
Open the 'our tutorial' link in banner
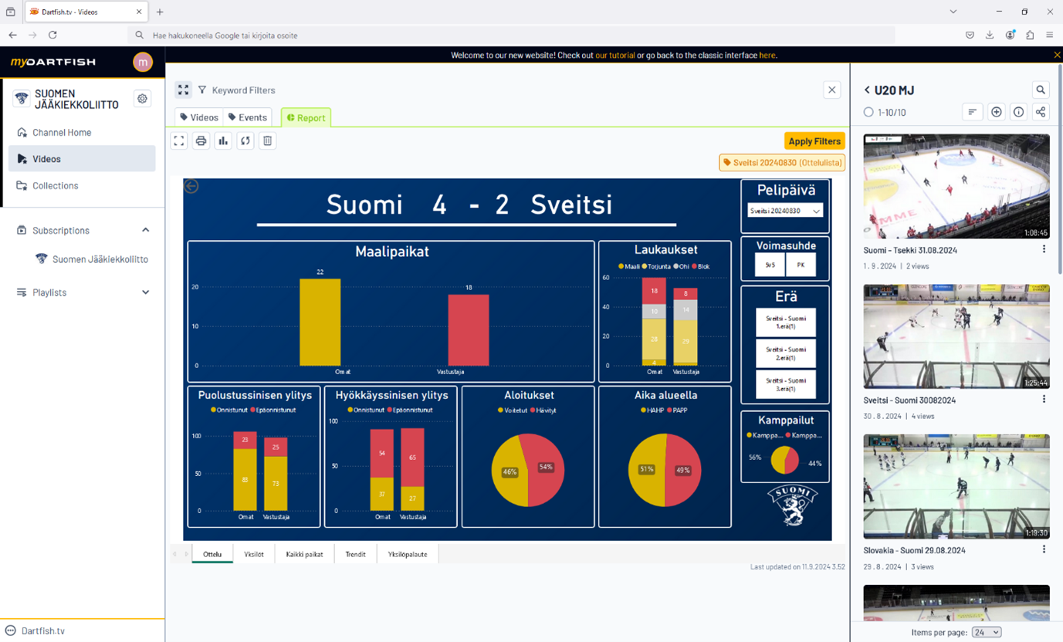click(614, 56)
